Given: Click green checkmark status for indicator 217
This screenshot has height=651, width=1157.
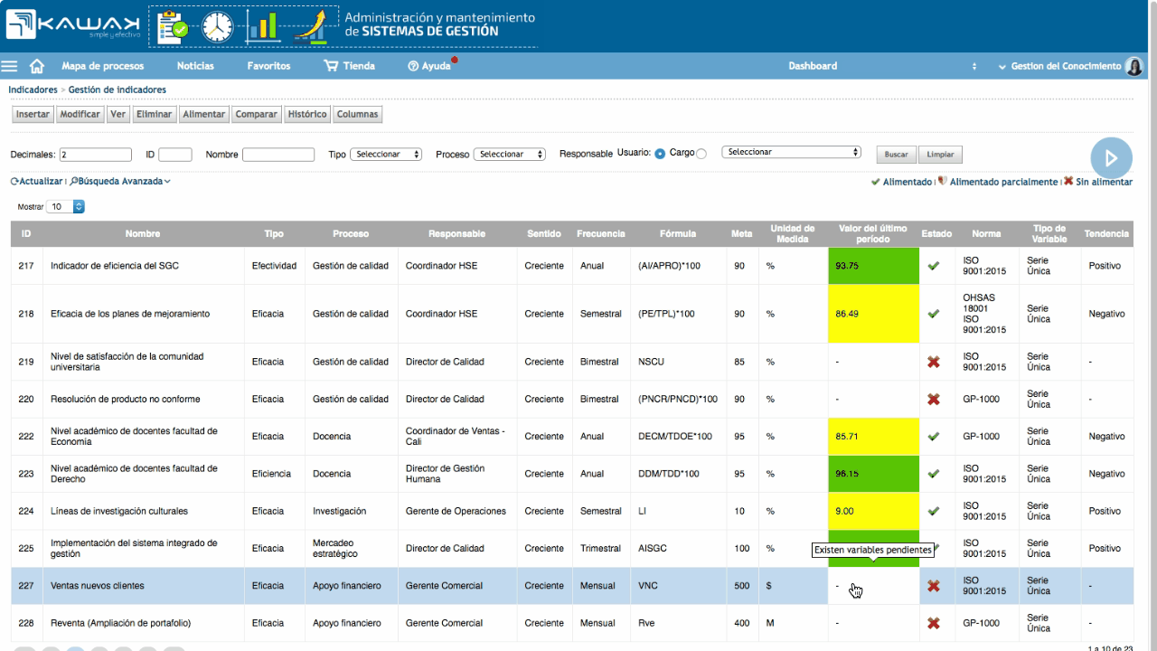Looking at the screenshot, I should tap(934, 266).
